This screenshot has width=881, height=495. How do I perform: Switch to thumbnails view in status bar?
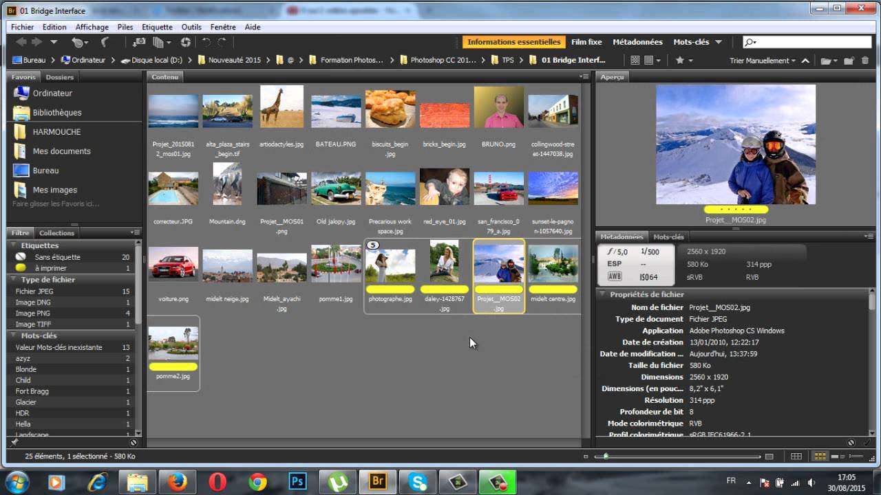pos(820,456)
